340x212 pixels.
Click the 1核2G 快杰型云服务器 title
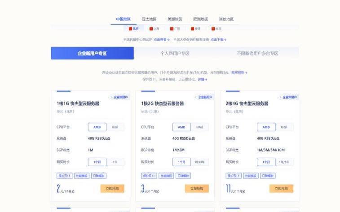163,104
